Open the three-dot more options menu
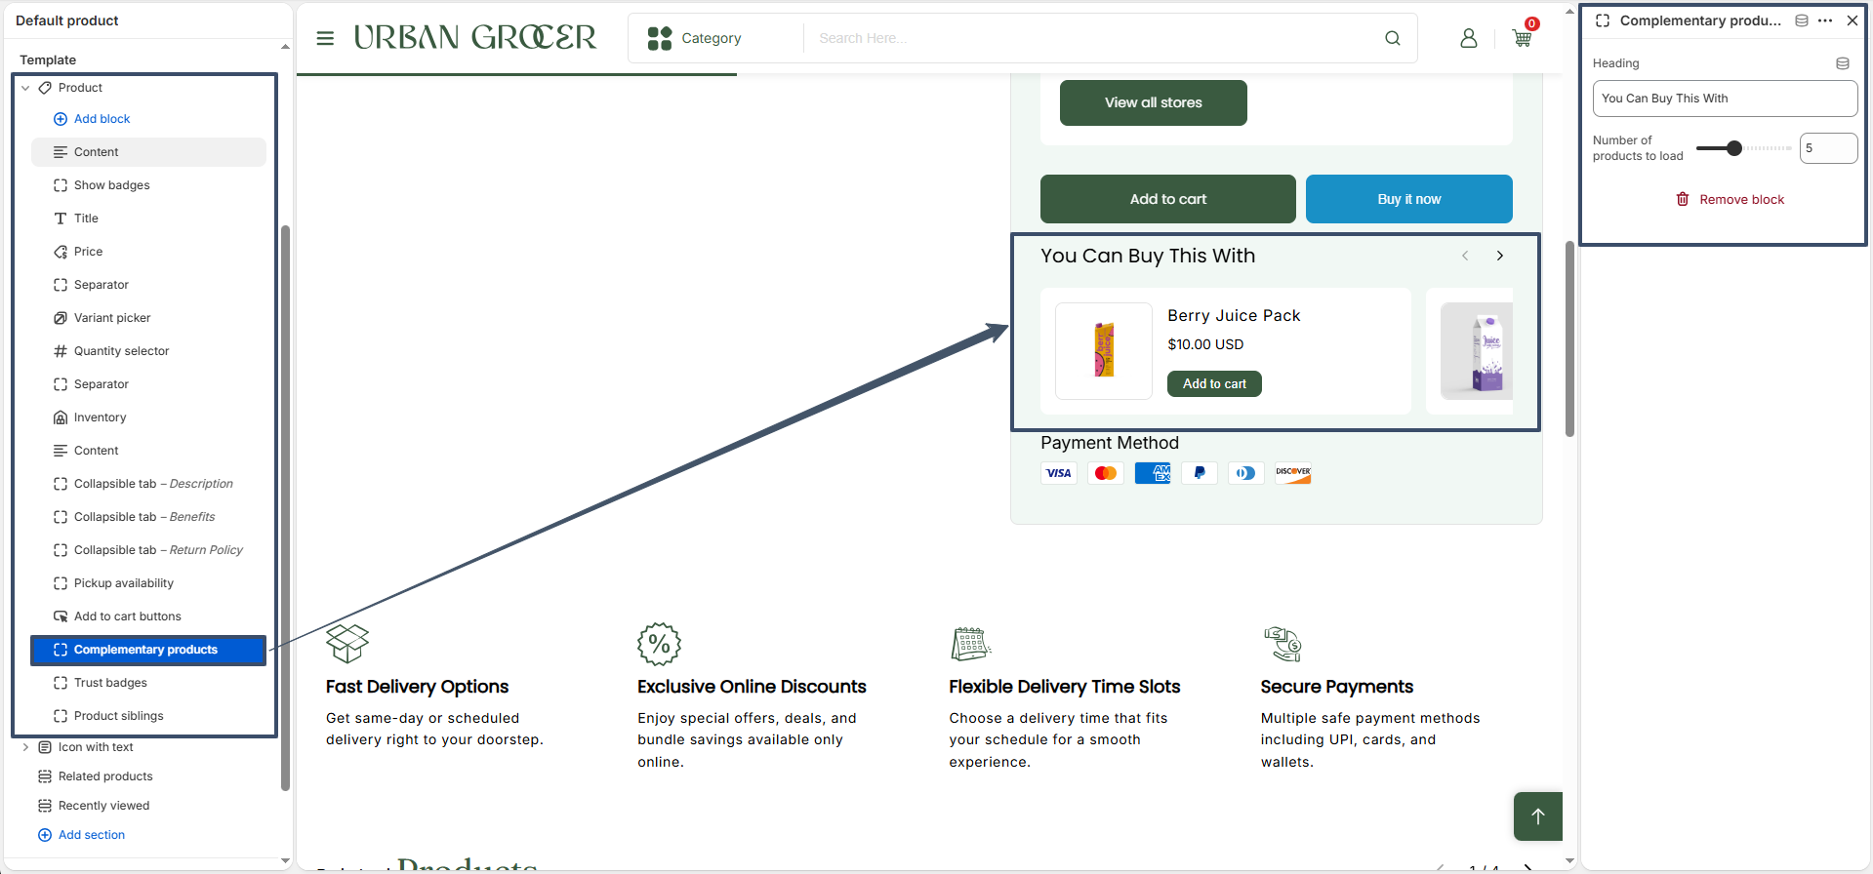 coord(1825,20)
